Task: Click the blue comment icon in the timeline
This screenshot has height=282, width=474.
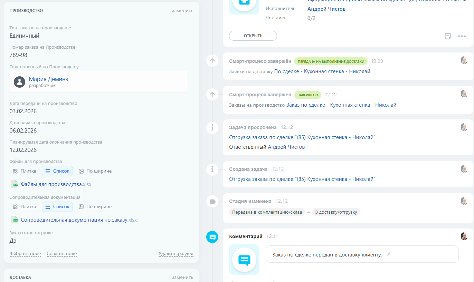Action: (212, 237)
